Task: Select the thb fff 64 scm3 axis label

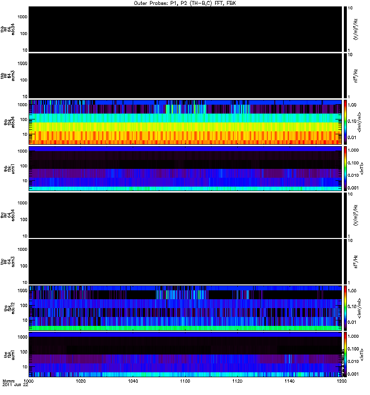Action: click(7, 76)
